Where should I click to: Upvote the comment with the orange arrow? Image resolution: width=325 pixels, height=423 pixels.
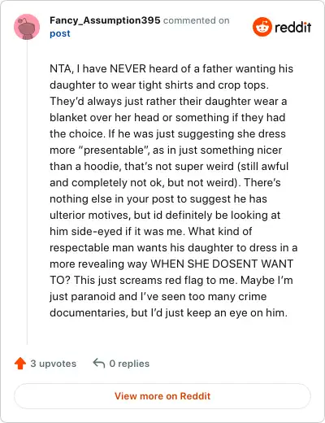tap(20, 364)
